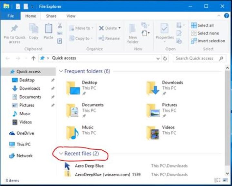The width and height of the screenshot is (232, 186).
Task: Click the Paste clipboard icon
Action: pyautogui.click(x=49, y=28)
